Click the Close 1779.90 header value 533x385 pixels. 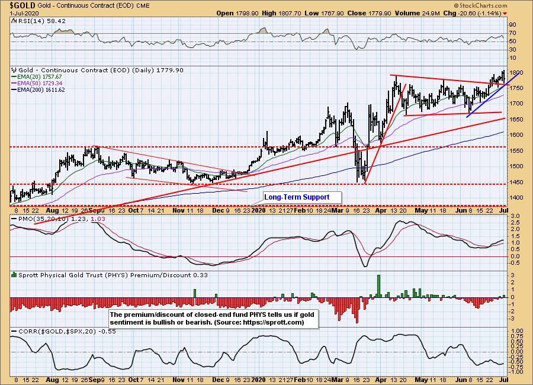click(x=370, y=13)
